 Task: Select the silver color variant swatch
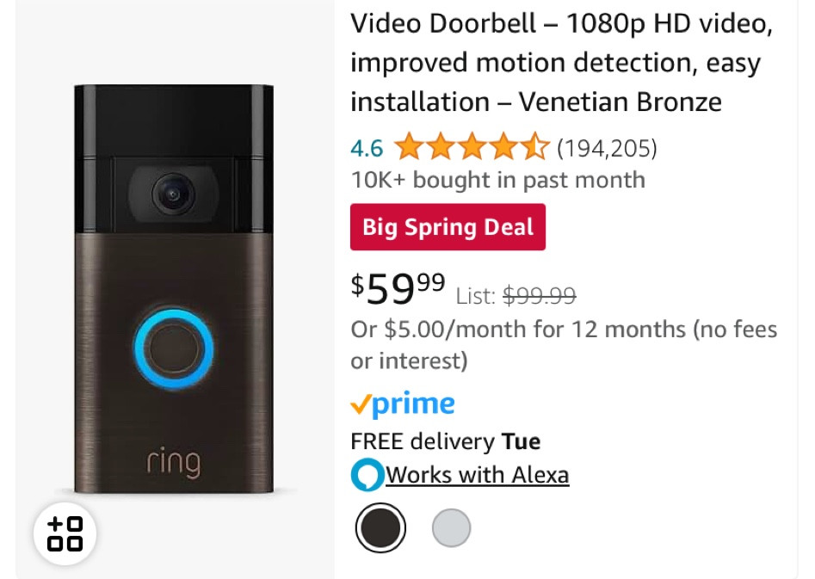coord(451,527)
